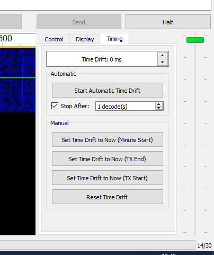Start Automatic Time Drift
214x255 pixels.
coord(108,90)
